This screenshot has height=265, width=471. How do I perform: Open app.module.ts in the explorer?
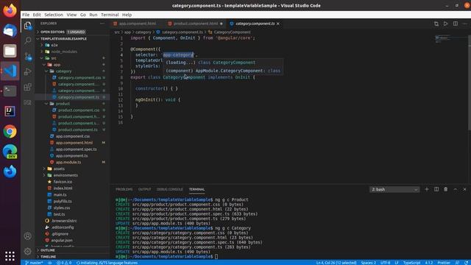tap(68, 162)
